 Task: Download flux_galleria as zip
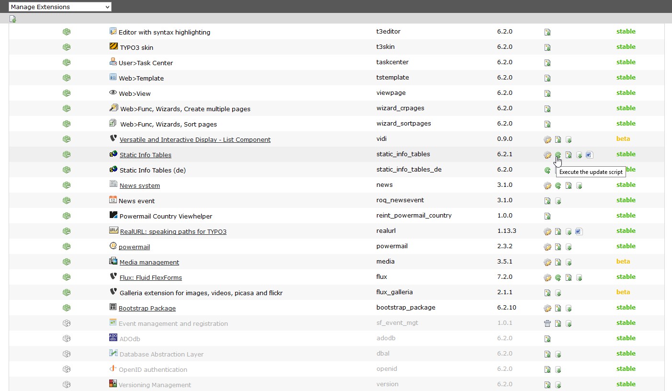click(x=547, y=293)
